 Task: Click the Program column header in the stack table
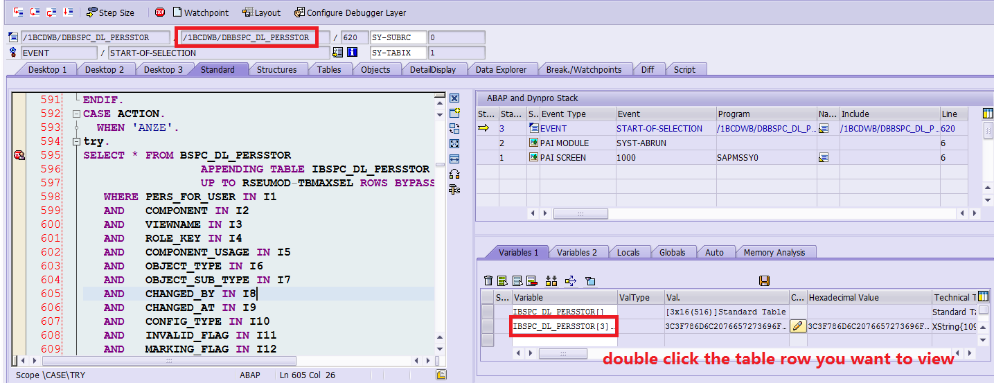[766, 114]
